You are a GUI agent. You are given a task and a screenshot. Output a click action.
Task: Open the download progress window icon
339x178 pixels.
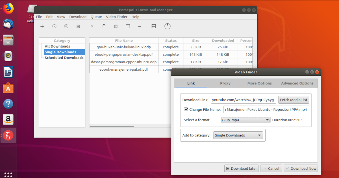(x=128, y=26)
